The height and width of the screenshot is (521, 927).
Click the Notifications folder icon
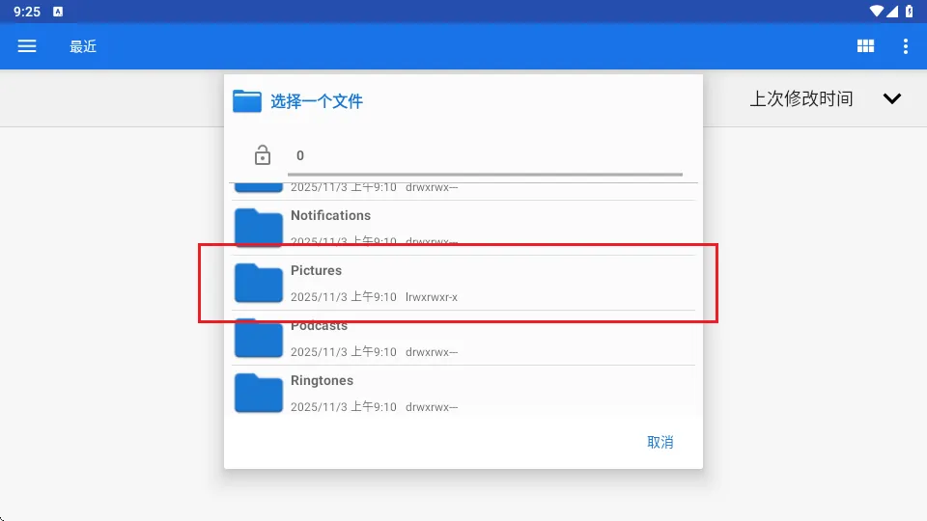pyautogui.click(x=259, y=228)
